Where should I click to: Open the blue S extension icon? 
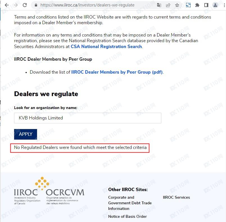tap(188, 5)
